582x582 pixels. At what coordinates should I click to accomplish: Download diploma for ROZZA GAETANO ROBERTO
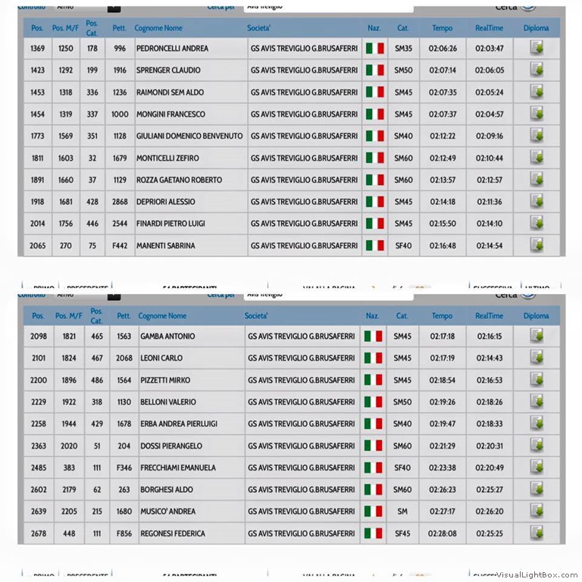point(537,180)
